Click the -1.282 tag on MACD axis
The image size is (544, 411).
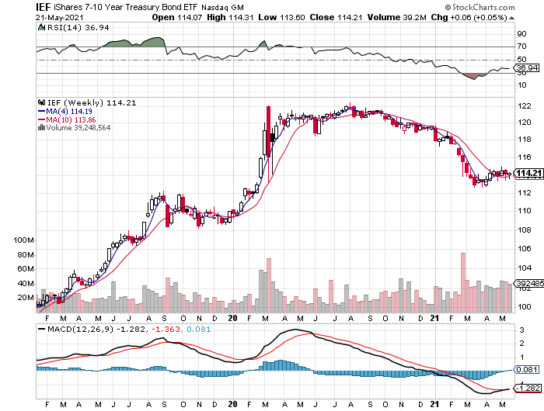[x=528, y=389]
